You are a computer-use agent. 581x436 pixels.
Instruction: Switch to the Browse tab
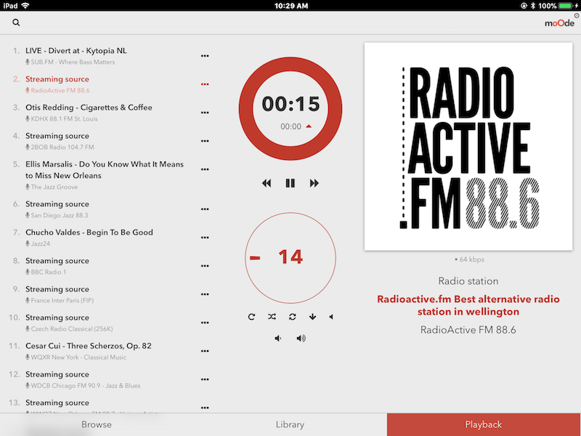[x=97, y=424]
